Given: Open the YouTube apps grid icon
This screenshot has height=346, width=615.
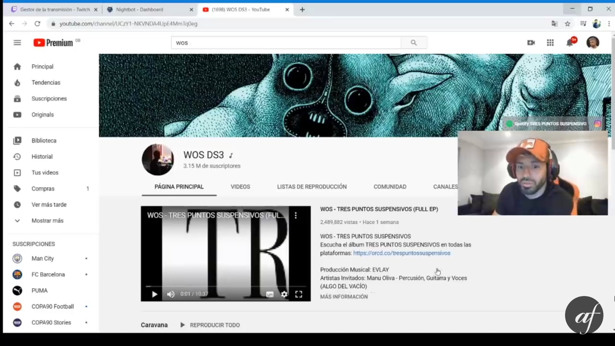Looking at the screenshot, I should coord(550,43).
